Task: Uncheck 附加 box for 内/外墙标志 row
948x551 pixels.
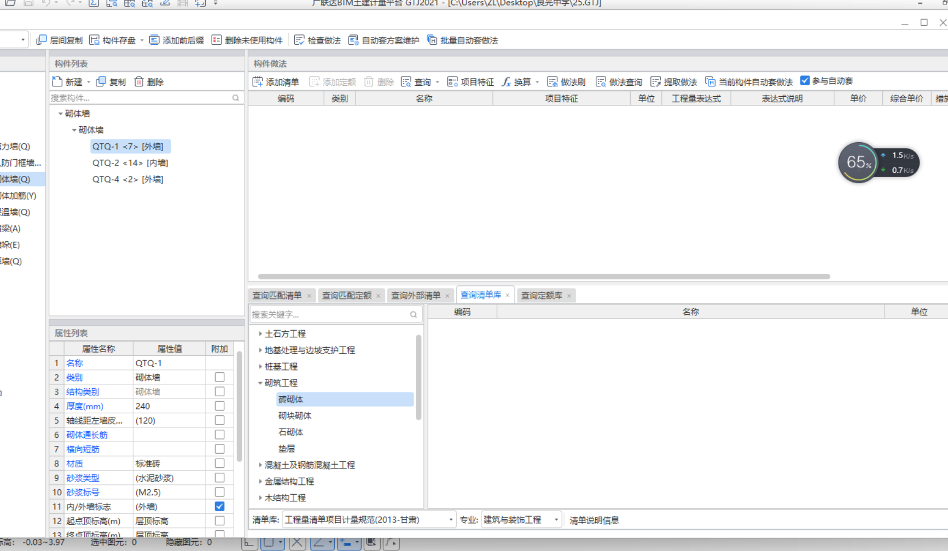Action: pos(219,506)
